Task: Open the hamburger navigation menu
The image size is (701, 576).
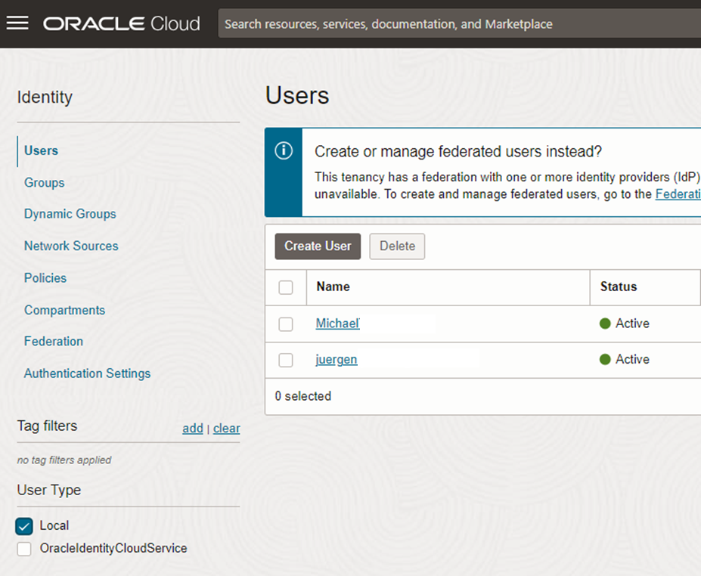Action: pyautogui.click(x=17, y=23)
